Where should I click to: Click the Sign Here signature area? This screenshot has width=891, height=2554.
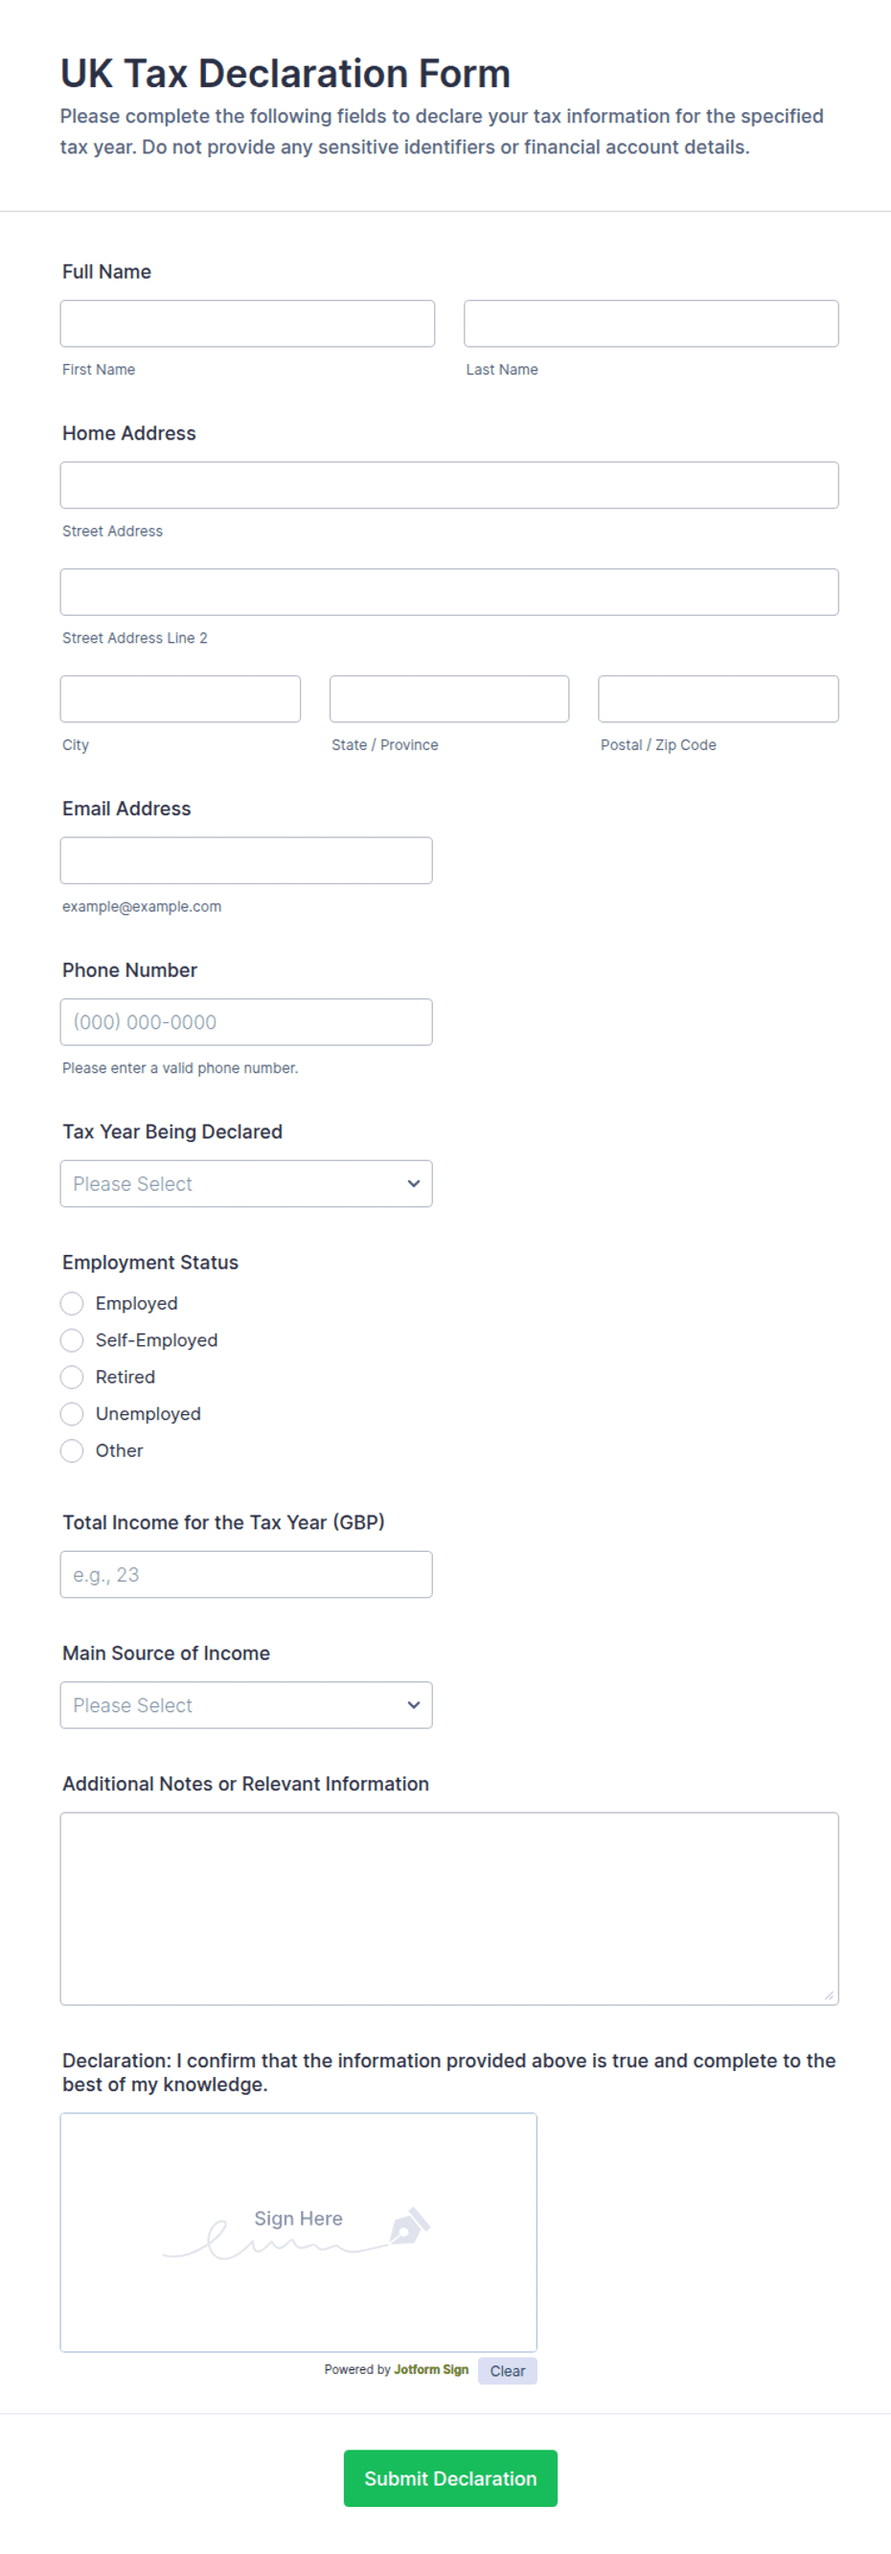point(298,2232)
